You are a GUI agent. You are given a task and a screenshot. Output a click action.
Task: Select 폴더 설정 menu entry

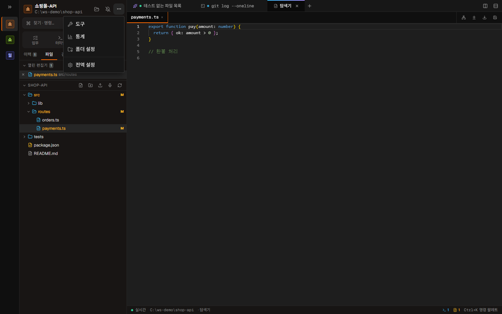tap(94, 49)
